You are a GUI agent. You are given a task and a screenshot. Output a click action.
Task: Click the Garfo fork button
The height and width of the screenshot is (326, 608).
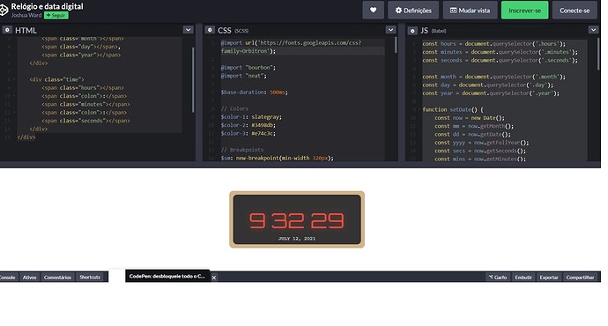(x=498, y=278)
